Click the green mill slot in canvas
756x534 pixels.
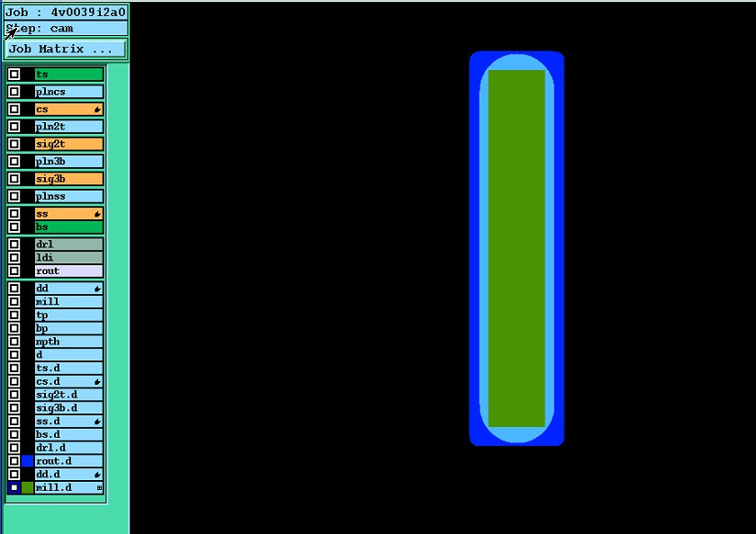coord(517,248)
